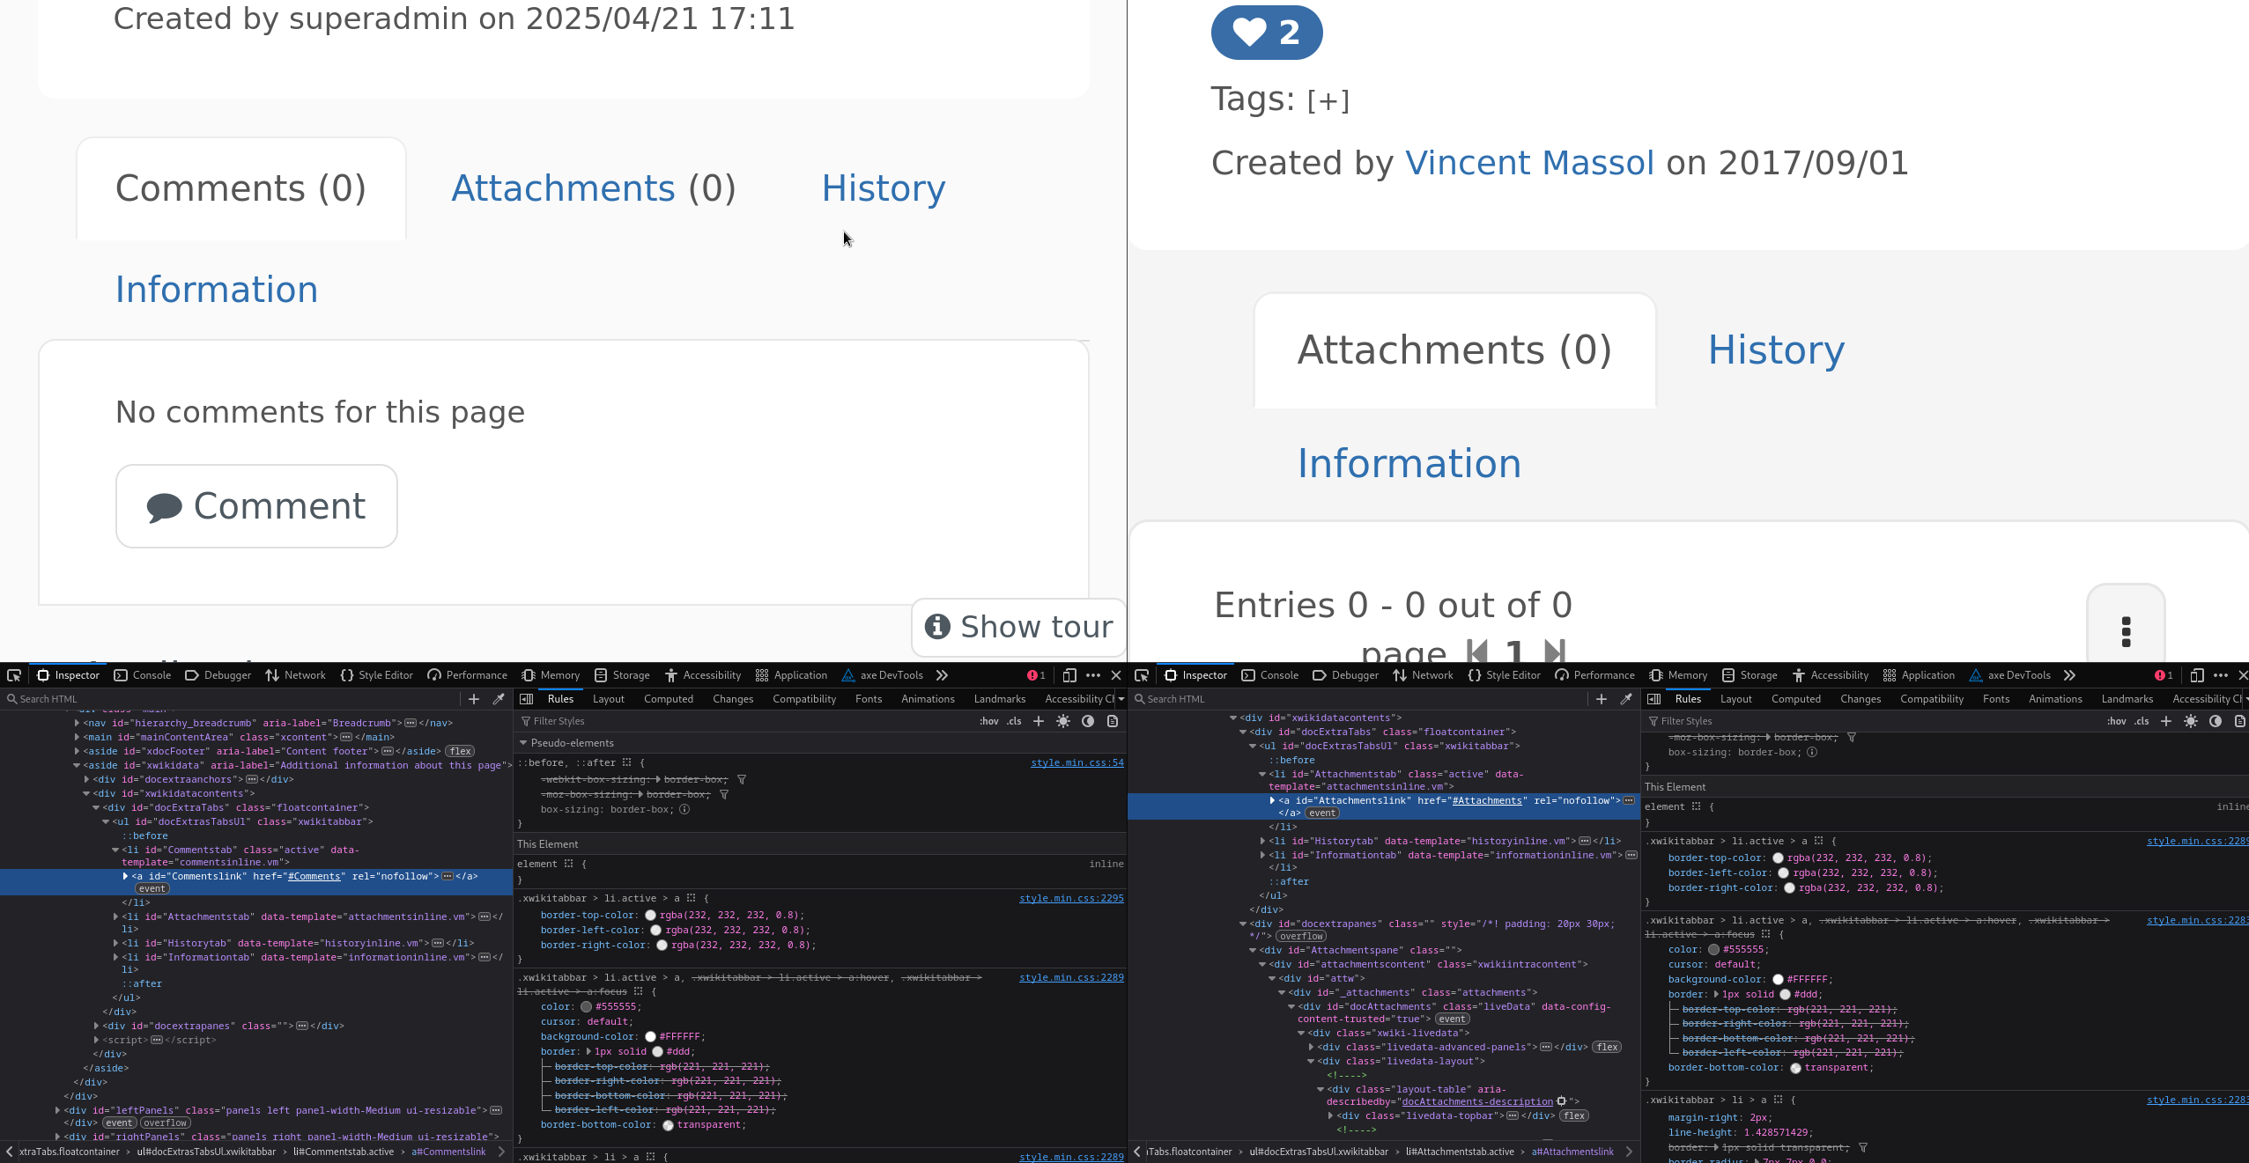
Task: Click [+] to add tags
Action: pos(1328,100)
